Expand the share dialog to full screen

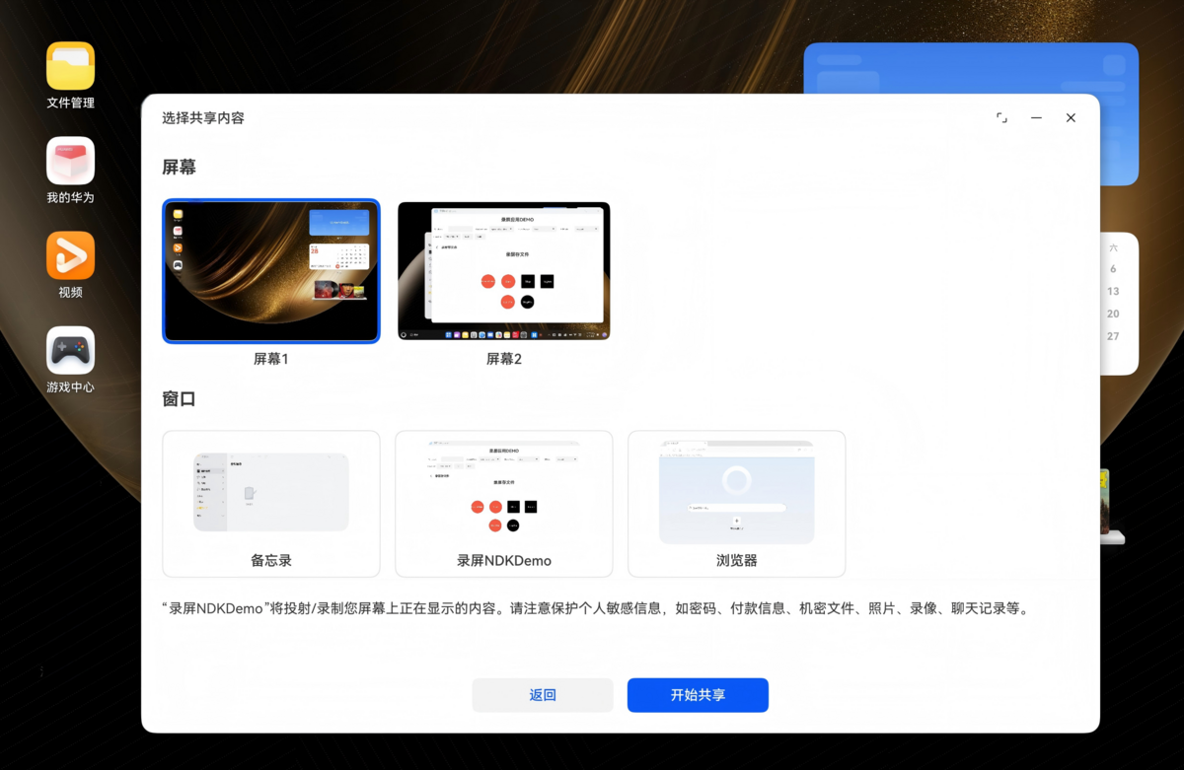1001,118
